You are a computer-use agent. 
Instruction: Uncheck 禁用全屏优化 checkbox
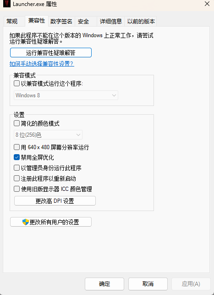(x=16, y=157)
